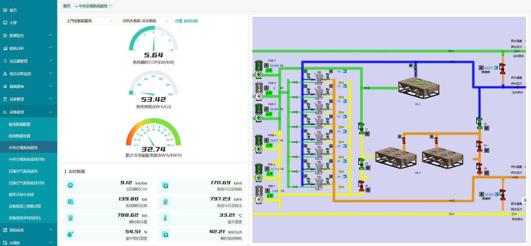Switch to the 首页 tab
This screenshot has width=531, height=246.
(67, 6)
